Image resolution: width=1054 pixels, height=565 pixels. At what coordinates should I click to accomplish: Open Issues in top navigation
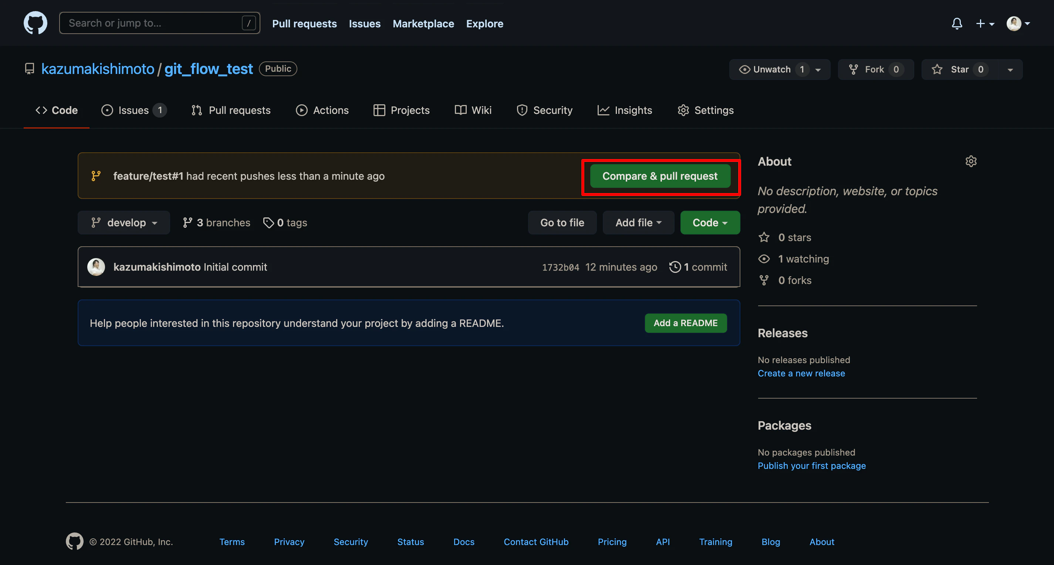click(x=365, y=24)
